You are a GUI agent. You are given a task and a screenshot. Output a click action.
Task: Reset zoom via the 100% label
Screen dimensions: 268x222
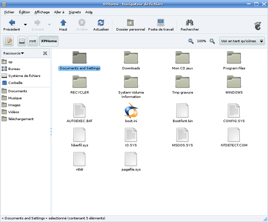point(201,41)
